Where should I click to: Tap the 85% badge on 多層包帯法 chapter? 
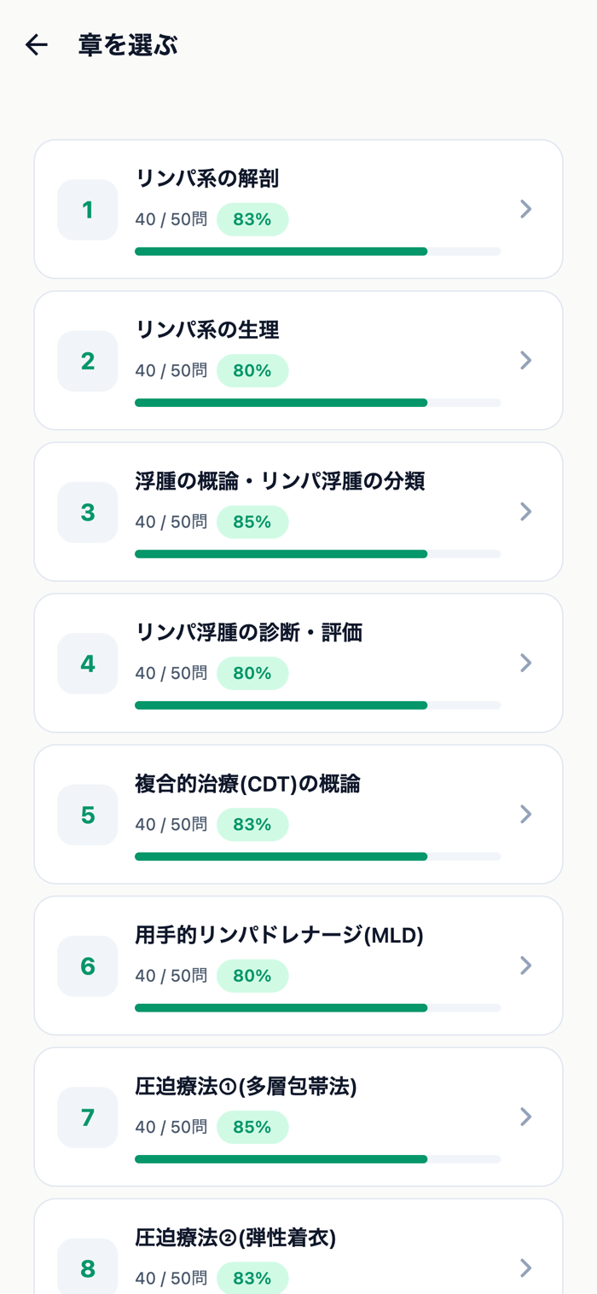pos(252,1127)
